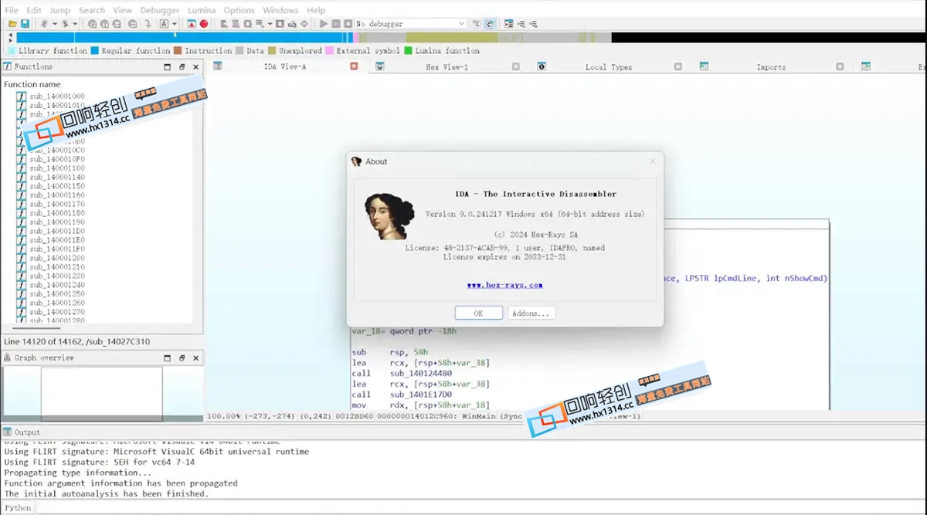The image size is (927, 515).
Task: Open the Lumina menu
Action: coord(202,10)
